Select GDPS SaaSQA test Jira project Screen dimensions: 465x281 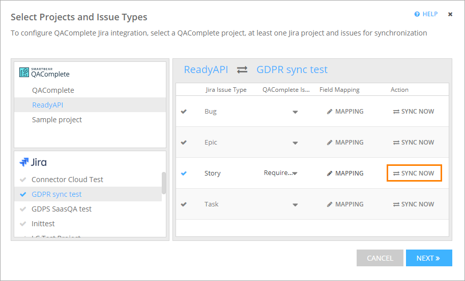coord(62,209)
